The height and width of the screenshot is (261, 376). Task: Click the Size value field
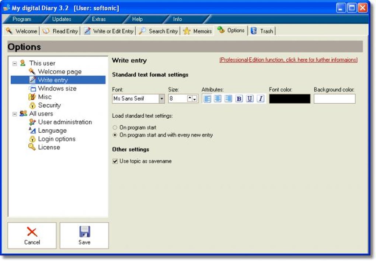[x=178, y=98]
